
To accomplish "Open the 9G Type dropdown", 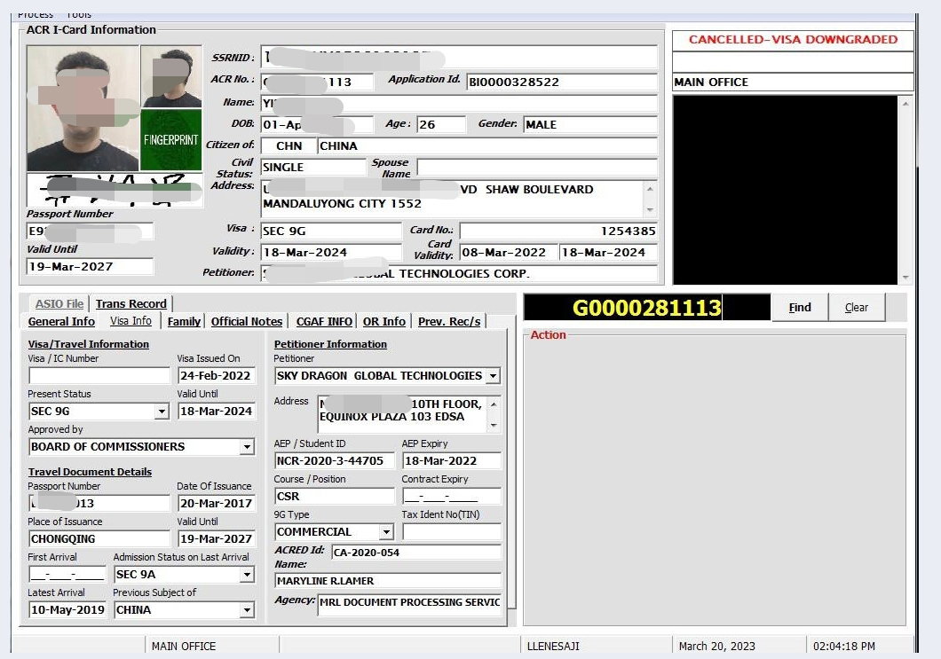I will pyautogui.click(x=385, y=532).
